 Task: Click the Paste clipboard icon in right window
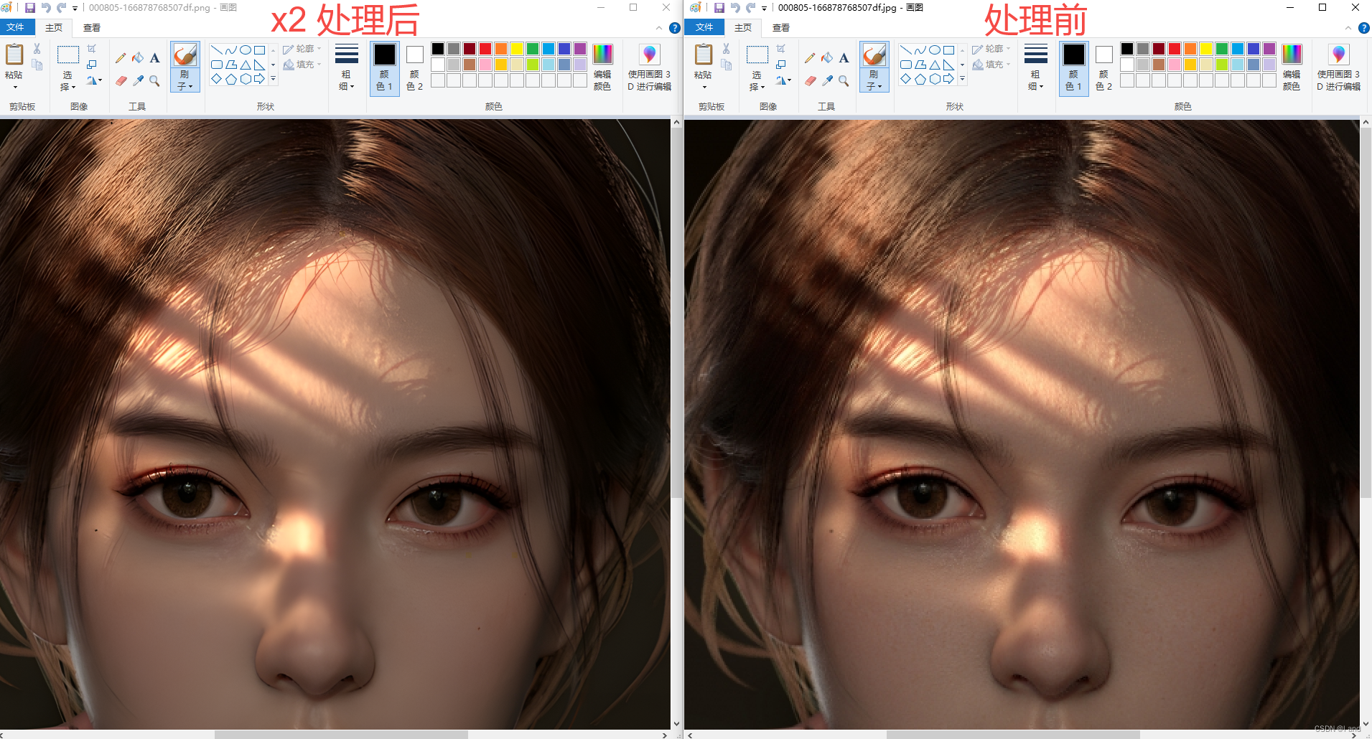(x=704, y=55)
